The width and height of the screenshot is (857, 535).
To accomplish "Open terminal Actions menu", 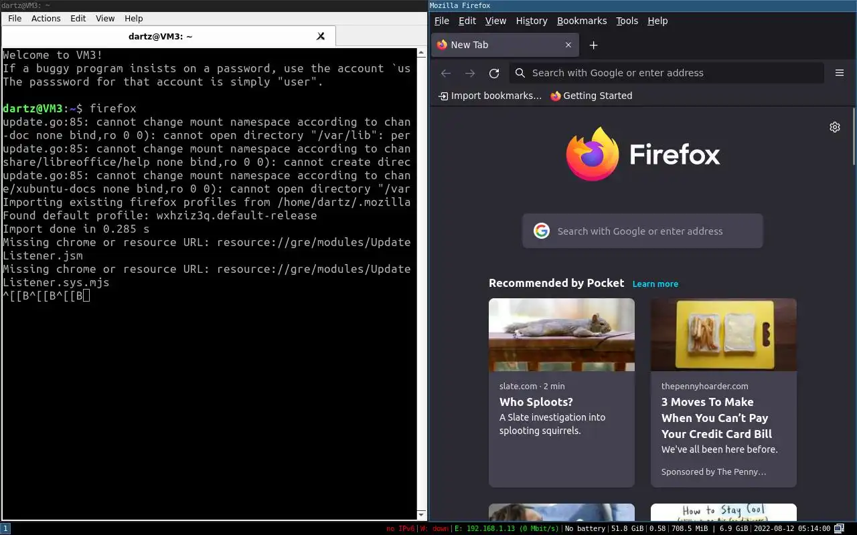I will click(x=46, y=18).
